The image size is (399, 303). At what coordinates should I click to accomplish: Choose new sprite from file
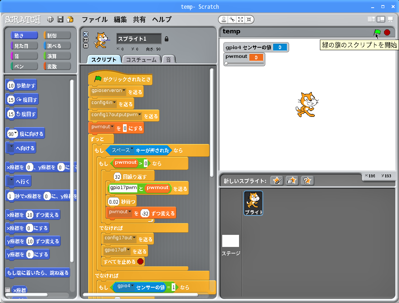point(292,181)
